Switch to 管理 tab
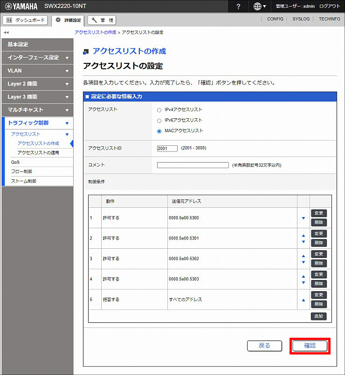Screen dimensions: 345x375 pos(102,20)
